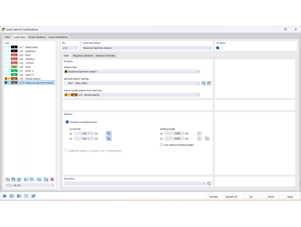Edit the spectral analysis settings icon

[x=209, y=83]
